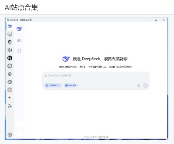Viewport: 174px width, 144px height.
Task: Click the DeepSeek whale logo beside the greeting
Action: click(66, 59)
